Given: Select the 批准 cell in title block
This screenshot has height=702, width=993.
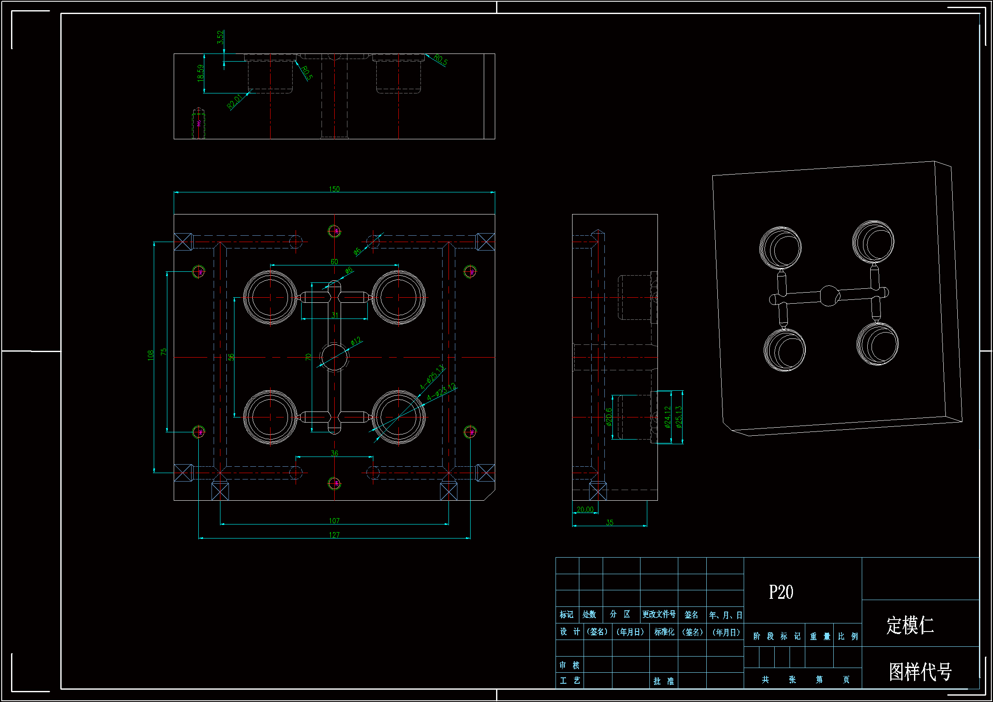Looking at the screenshot, I should point(663,681).
